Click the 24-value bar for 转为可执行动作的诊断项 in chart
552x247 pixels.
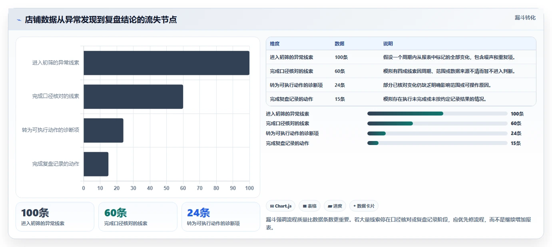click(104, 130)
